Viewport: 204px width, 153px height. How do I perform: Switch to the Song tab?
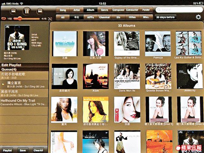(63, 10)
